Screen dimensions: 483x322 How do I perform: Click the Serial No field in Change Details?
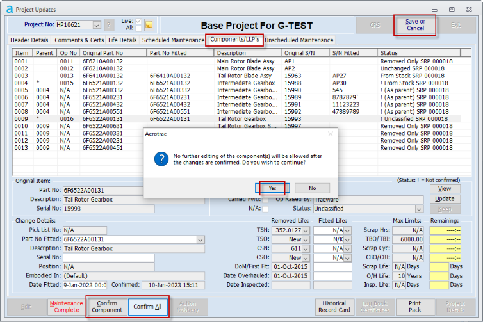tap(109, 257)
